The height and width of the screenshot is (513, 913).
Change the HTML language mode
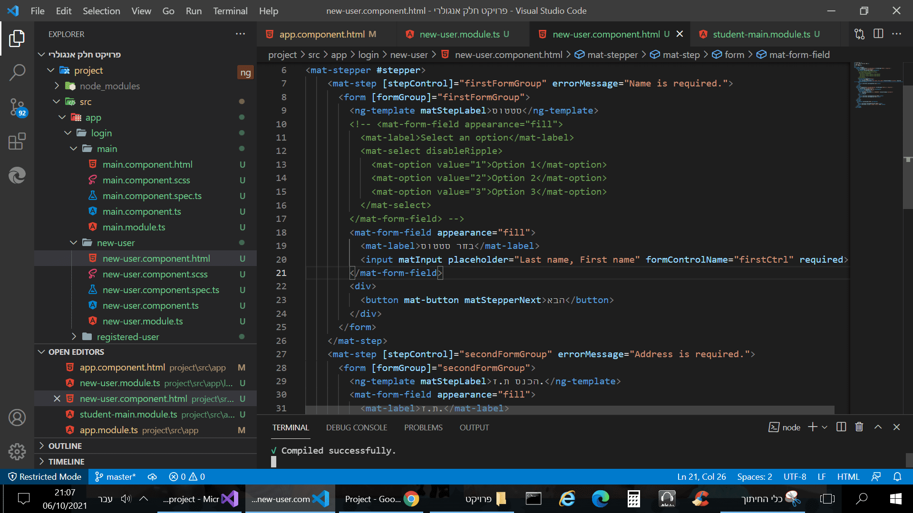coord(848,476)
